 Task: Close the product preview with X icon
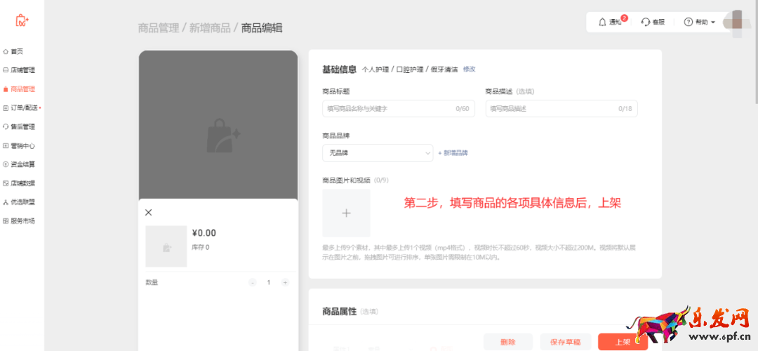coord(148,212)
